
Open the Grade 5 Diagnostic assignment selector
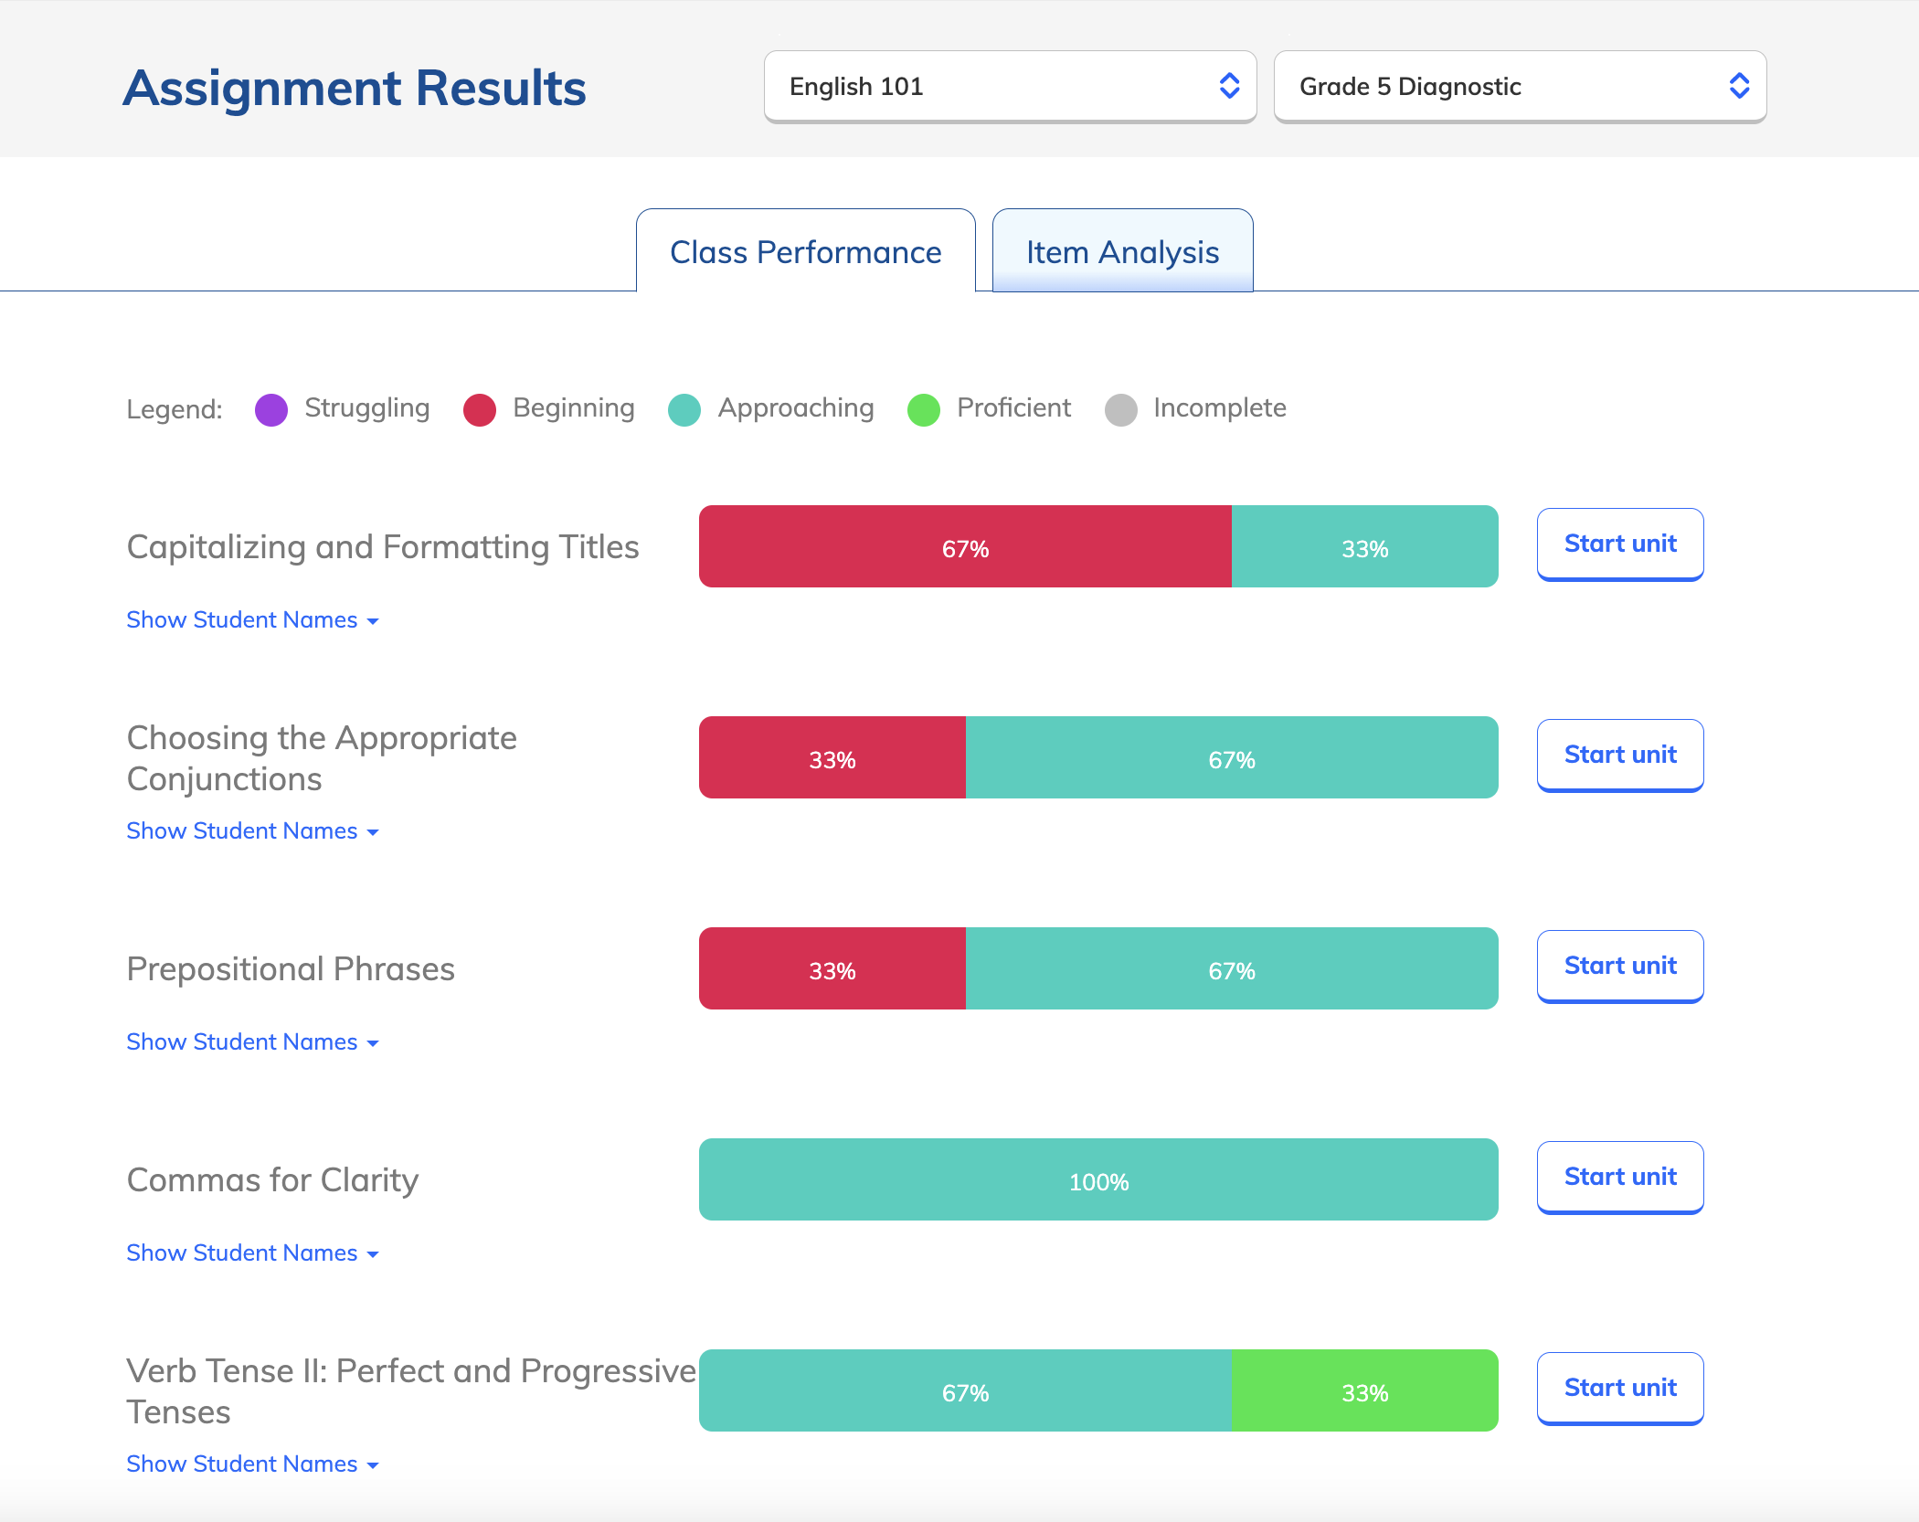1519,86
